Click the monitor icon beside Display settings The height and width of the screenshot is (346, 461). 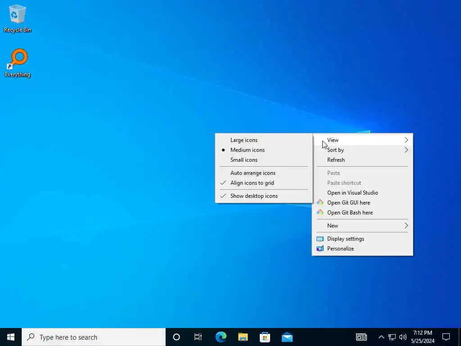(x=320, y=239)
